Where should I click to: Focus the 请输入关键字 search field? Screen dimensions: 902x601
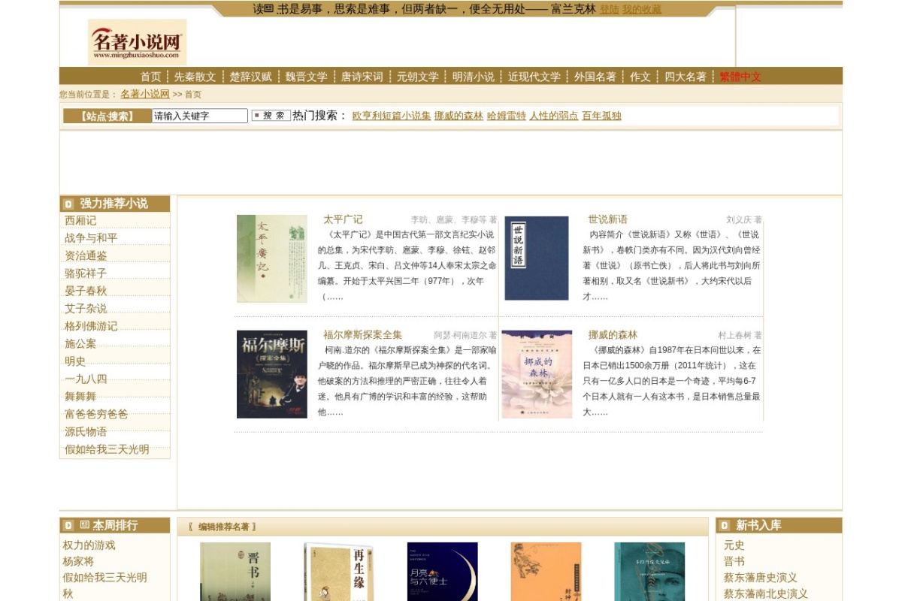coord(199,116)
